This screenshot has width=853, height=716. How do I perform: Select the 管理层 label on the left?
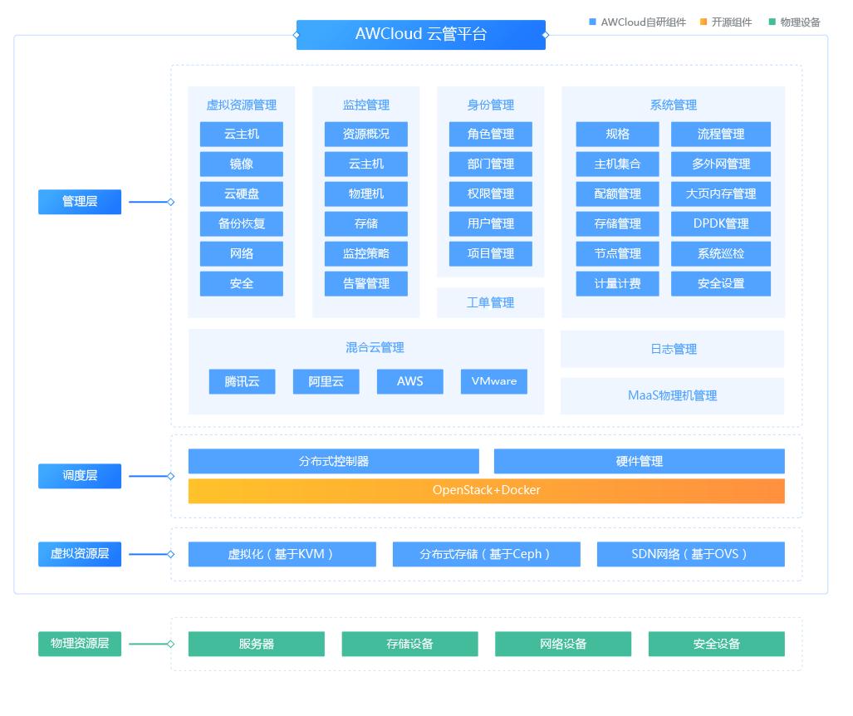(x=79, y=201)
